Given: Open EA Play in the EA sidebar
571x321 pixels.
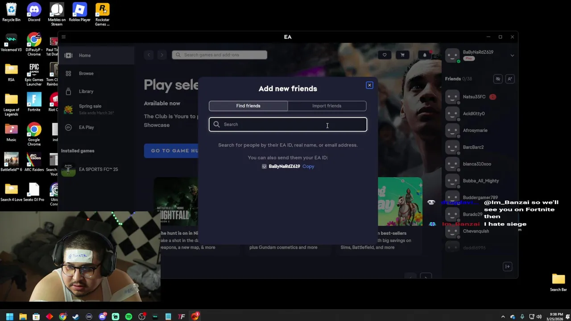Looking at the screenshot, I should [x=96, y=128].
